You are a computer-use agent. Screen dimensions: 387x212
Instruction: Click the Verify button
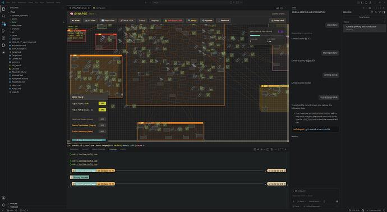192,21
